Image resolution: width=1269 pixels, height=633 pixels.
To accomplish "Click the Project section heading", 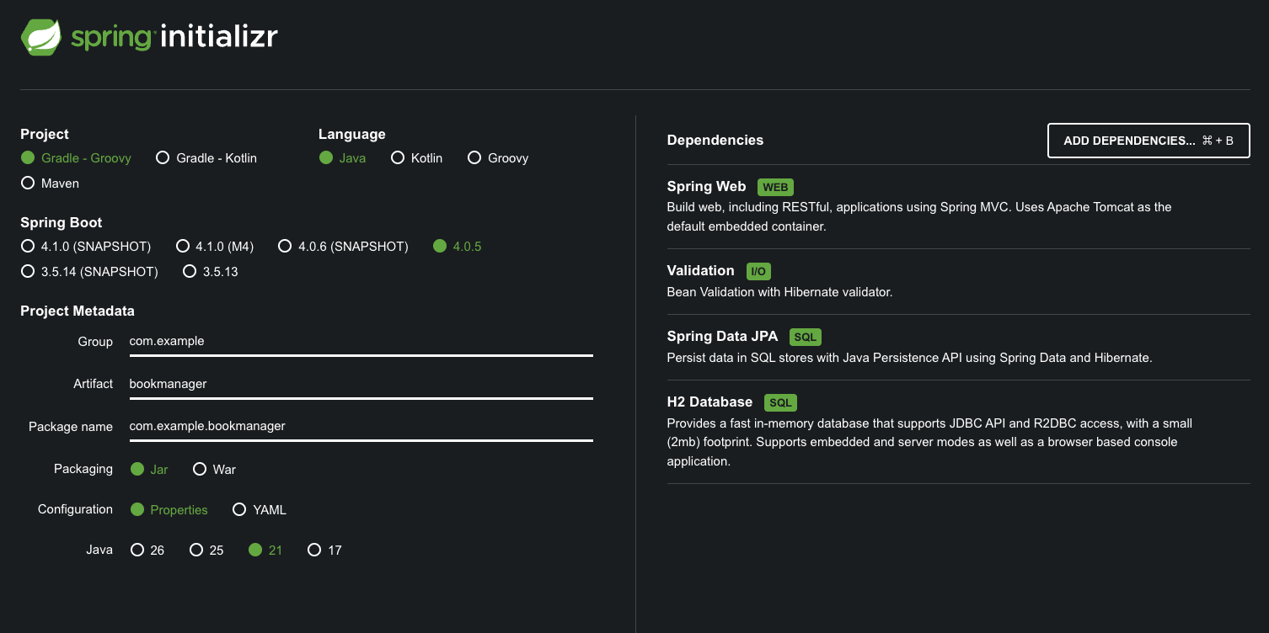I will tap(45, 135).
